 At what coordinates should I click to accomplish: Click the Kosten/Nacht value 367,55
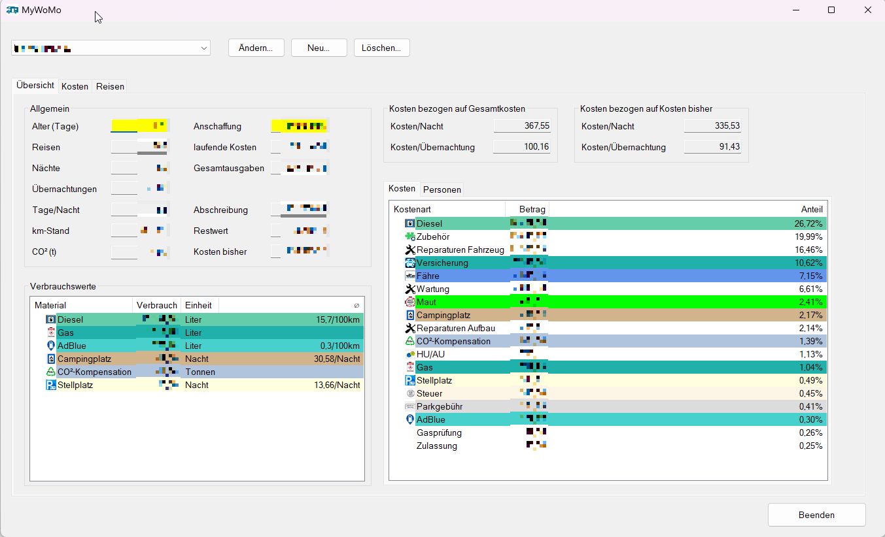tap(521, 126)
